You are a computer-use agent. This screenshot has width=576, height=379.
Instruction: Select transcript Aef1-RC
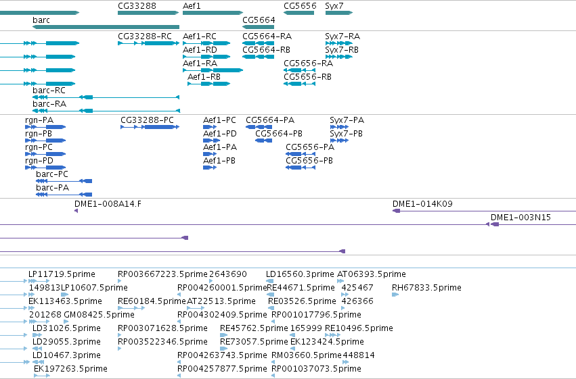200,36
